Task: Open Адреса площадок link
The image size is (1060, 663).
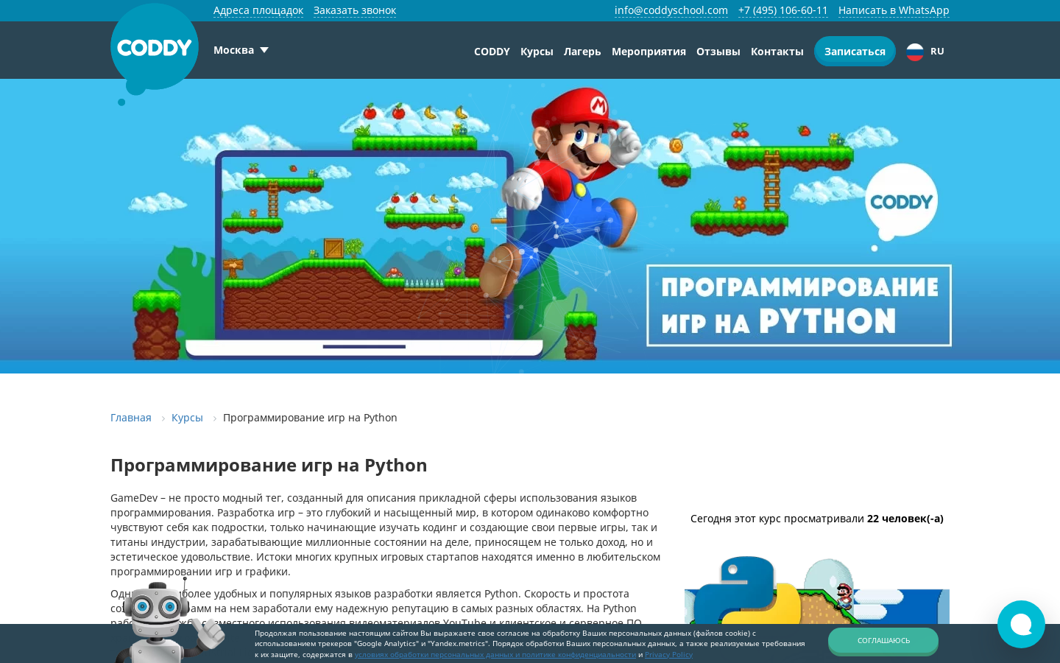Action: pyautogui.click(x=258, y=10)
